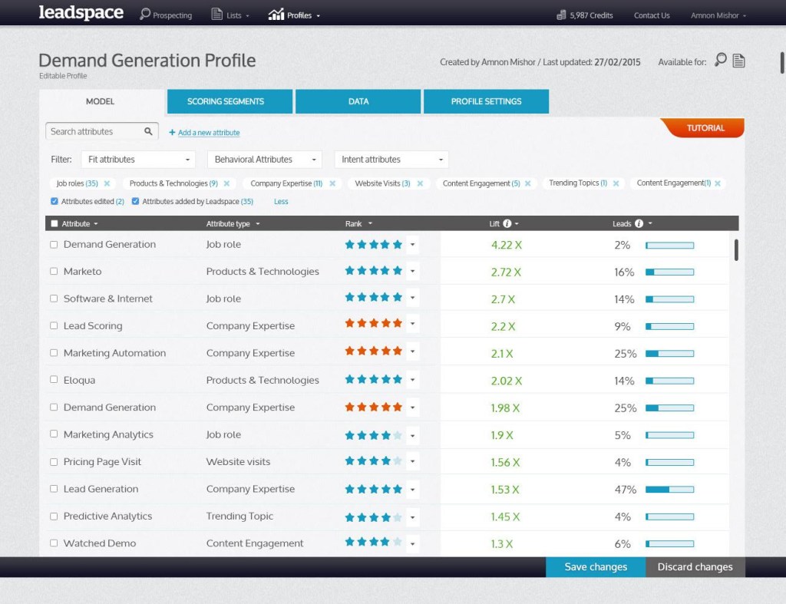Click the Save changes button

click(596, 567)
